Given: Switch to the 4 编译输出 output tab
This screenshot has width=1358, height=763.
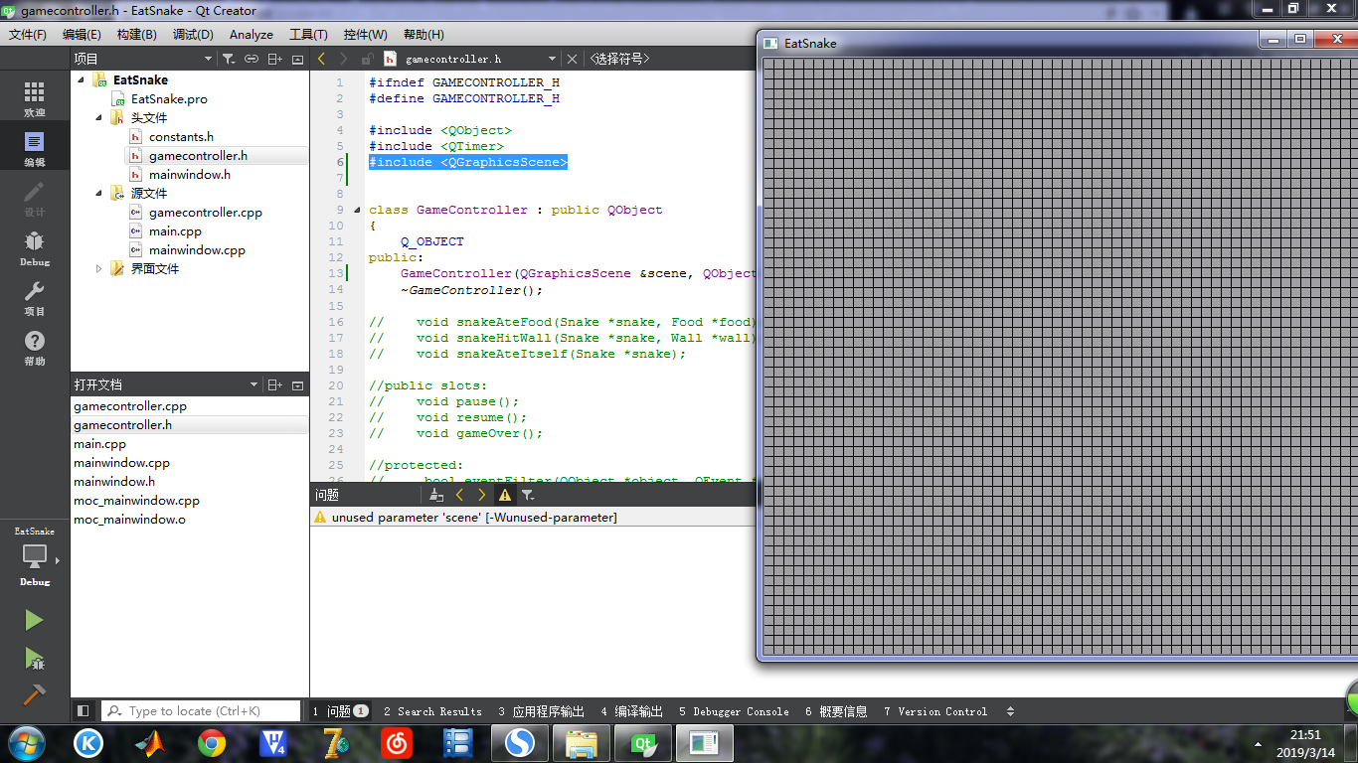Looking at the screenshot, I should click(632, 711).
